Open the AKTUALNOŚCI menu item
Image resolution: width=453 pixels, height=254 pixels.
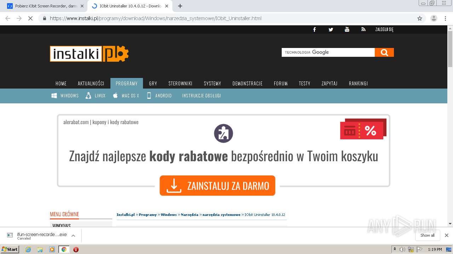91,84
